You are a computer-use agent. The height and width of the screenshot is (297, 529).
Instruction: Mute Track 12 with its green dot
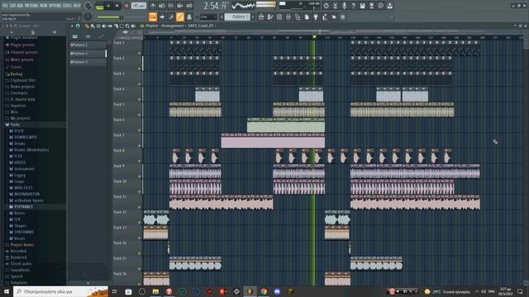[x=140, y=223]
